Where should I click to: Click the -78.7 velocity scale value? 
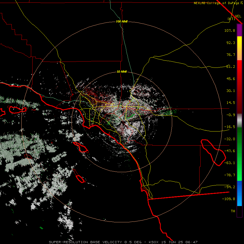[230, 175]
